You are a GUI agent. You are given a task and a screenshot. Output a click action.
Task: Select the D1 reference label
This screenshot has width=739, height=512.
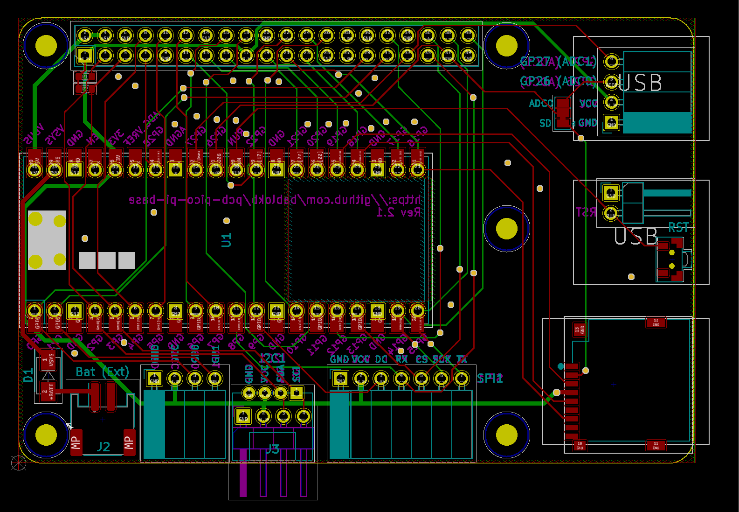(28, 375)
